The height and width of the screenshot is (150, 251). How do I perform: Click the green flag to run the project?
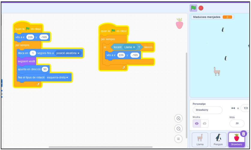coord(193,8)
